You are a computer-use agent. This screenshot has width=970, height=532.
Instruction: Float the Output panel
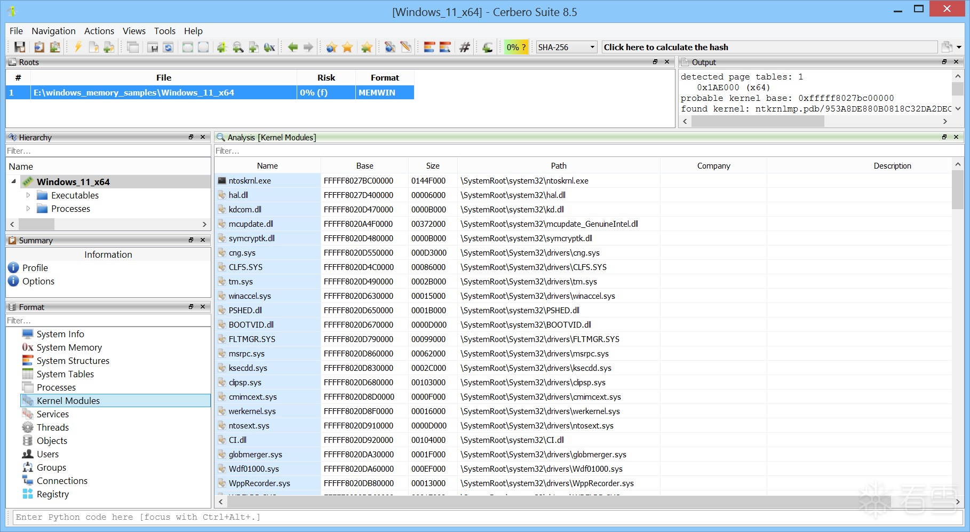[944, 62]
